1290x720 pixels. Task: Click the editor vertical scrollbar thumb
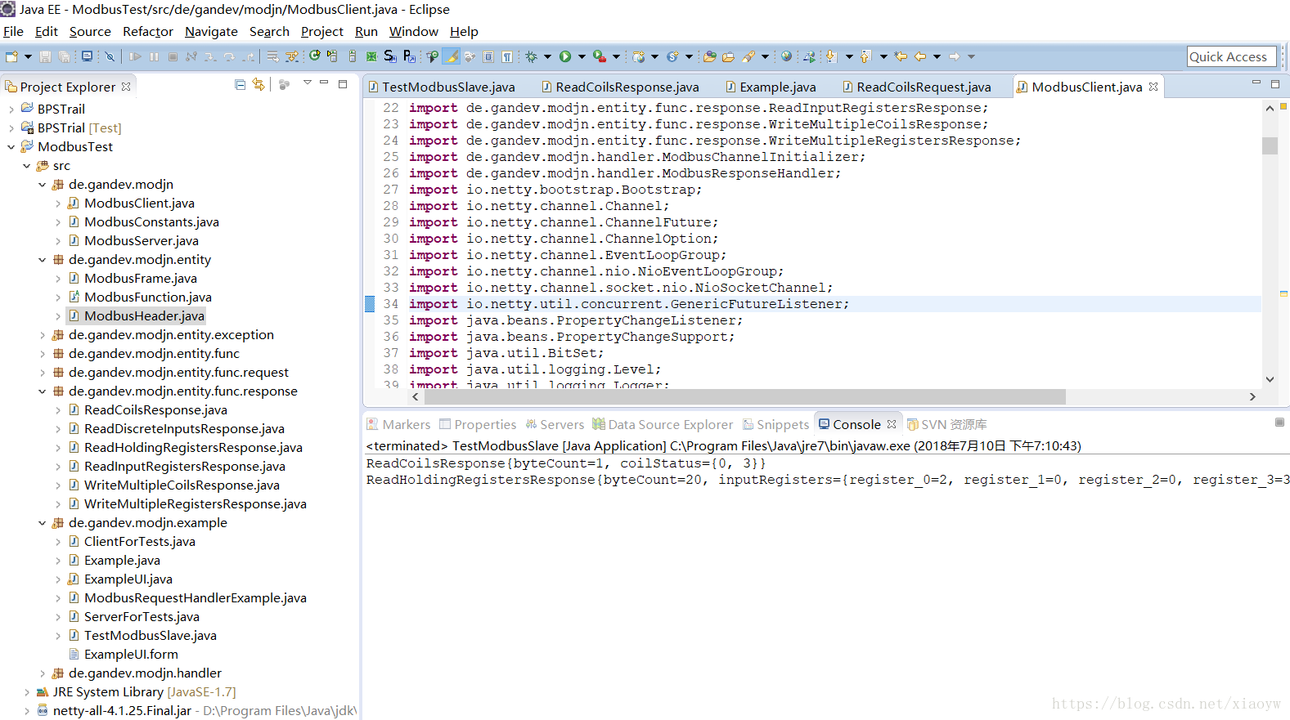point(1270,145)
